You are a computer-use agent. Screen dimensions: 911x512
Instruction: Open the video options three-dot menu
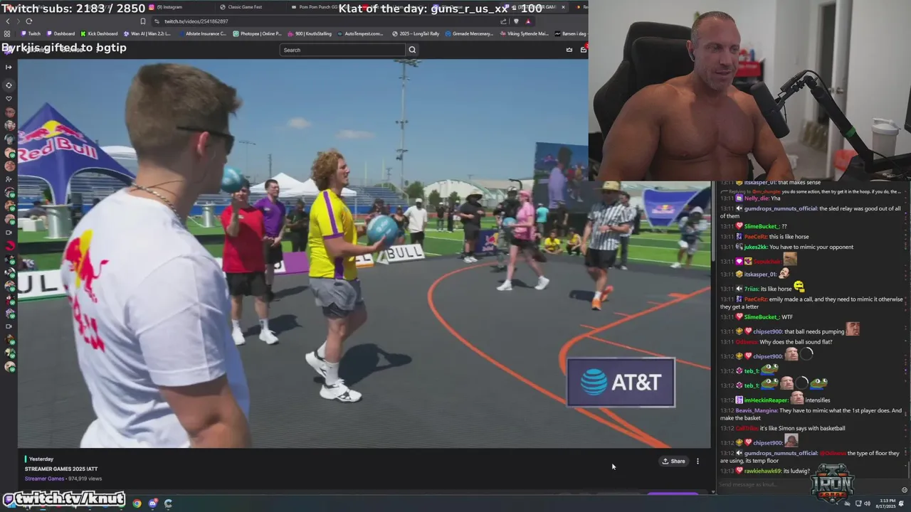697,461
